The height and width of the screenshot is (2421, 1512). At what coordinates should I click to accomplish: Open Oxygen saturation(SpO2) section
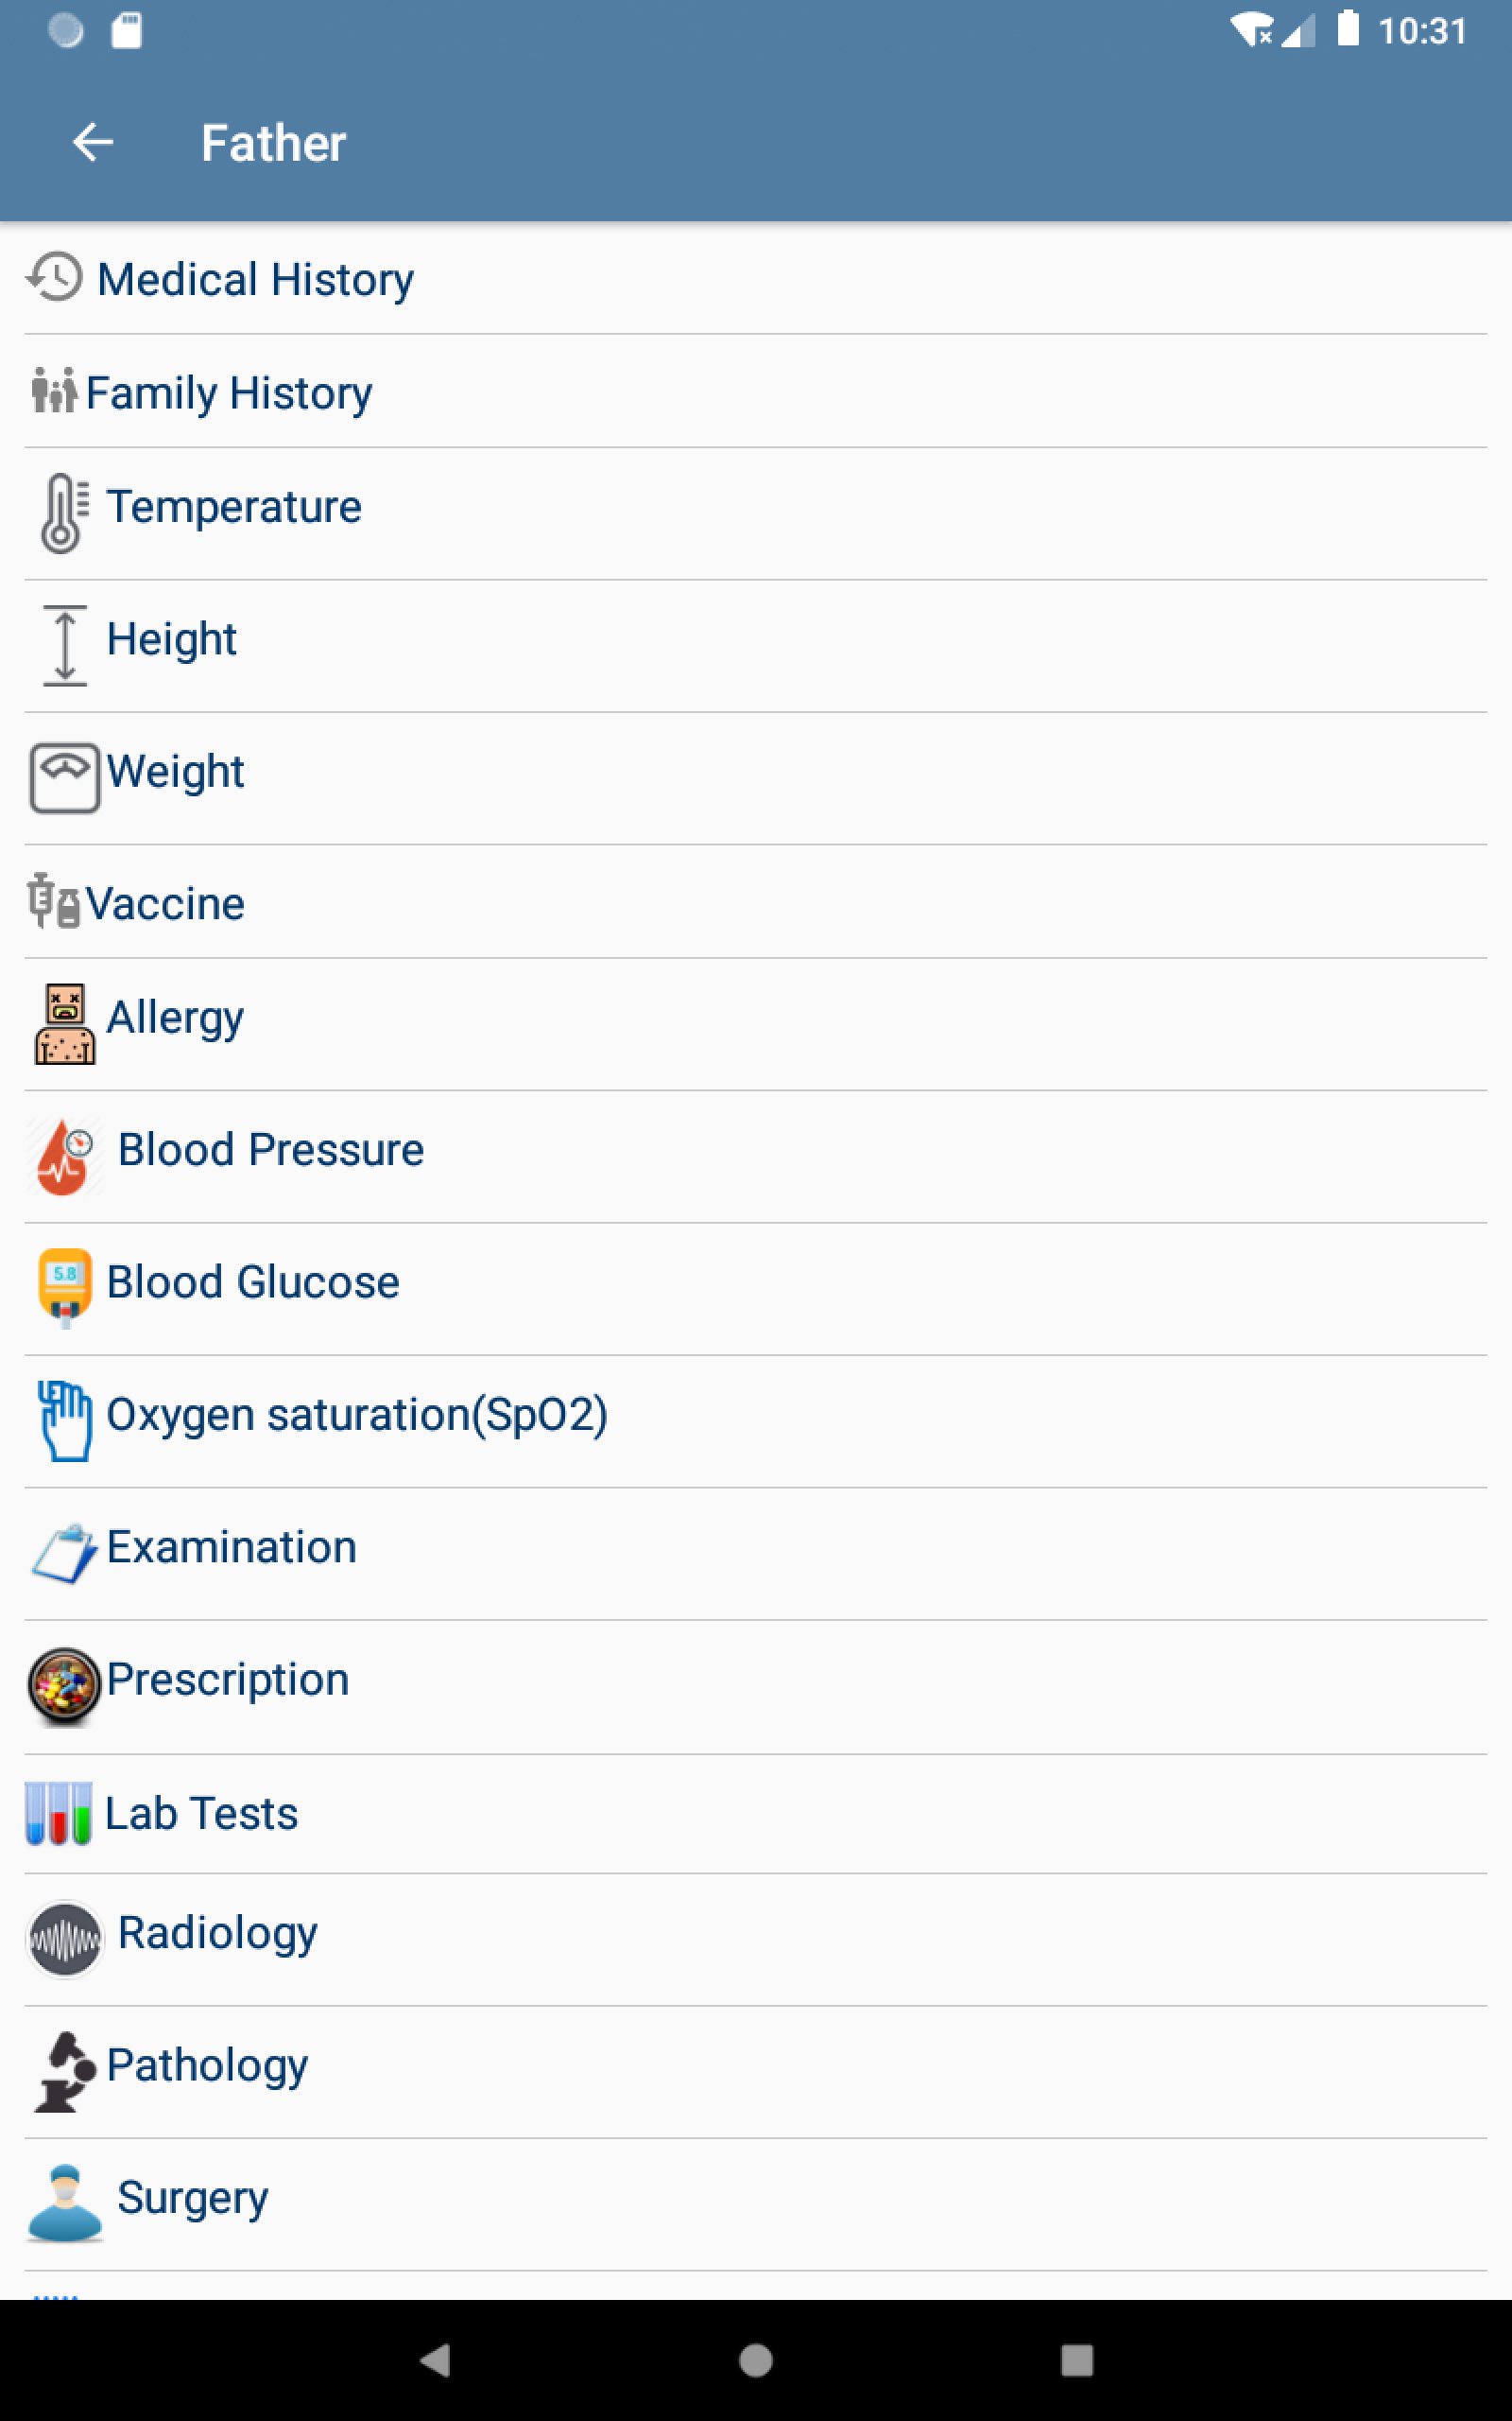tap(356, 1416)
